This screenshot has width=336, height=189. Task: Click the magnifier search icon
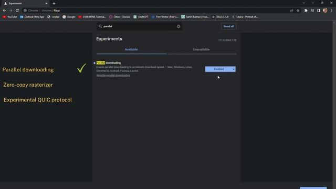(100, 26)
